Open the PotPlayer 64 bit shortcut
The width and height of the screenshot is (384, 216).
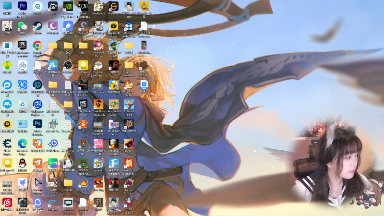pos(7,163)
